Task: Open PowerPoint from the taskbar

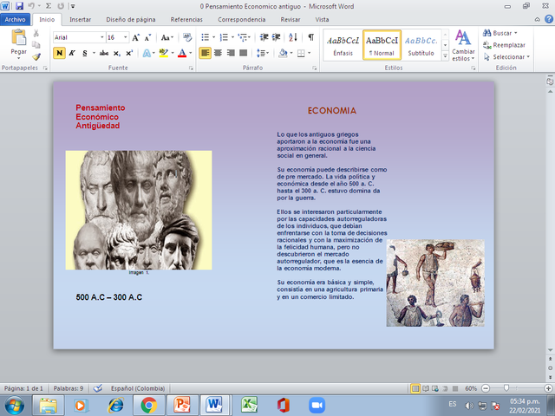Action: coord(182,405)
